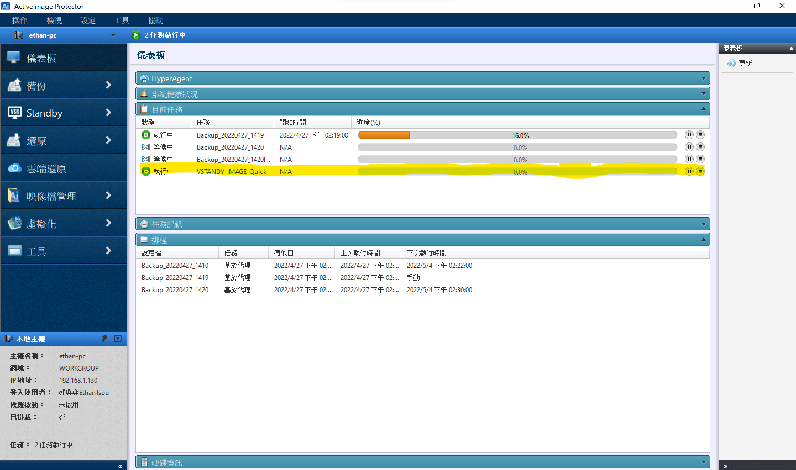Pause the Backup_20220427_1419 running task
Screen dimensions: 796x470
[x=689, y=135]
